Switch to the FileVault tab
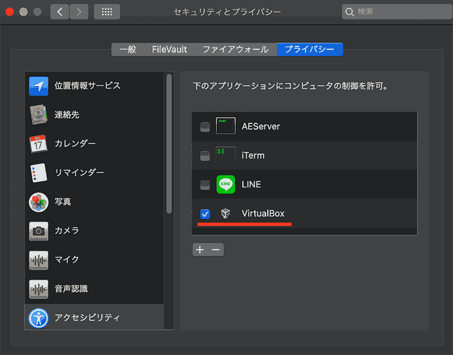Image resolution: width=453 pixels, height=355 pixels. pos(169,49)
